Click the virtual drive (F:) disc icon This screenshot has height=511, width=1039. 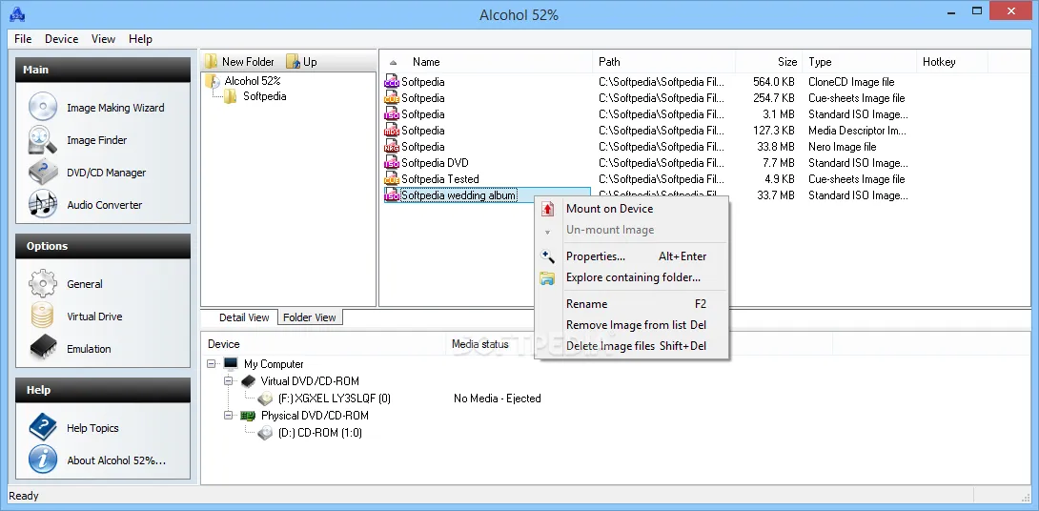pos(266,399)
